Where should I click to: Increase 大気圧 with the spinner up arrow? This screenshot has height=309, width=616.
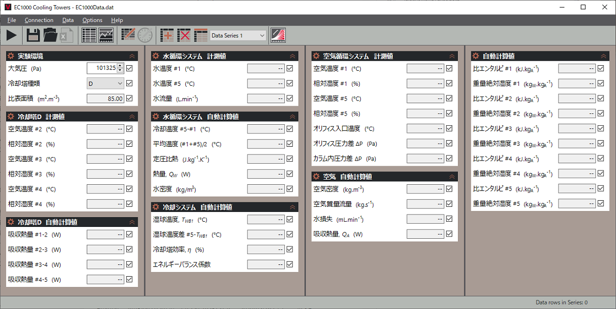pos(121,66)
